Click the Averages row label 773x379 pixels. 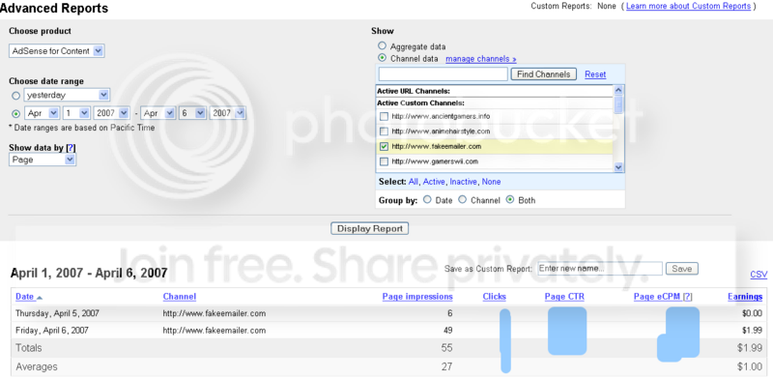click(x=37, y=366)
